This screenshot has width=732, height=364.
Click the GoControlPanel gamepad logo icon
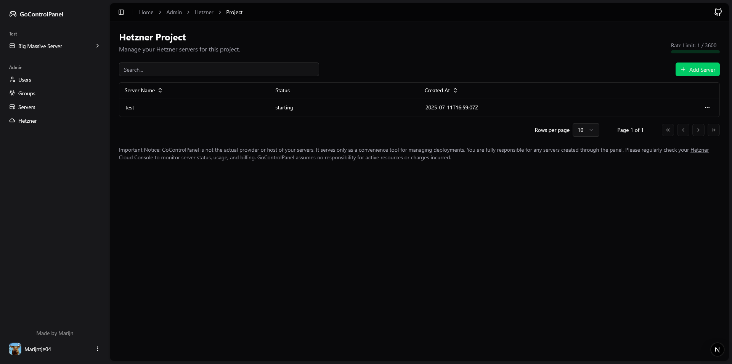[13, 14]
